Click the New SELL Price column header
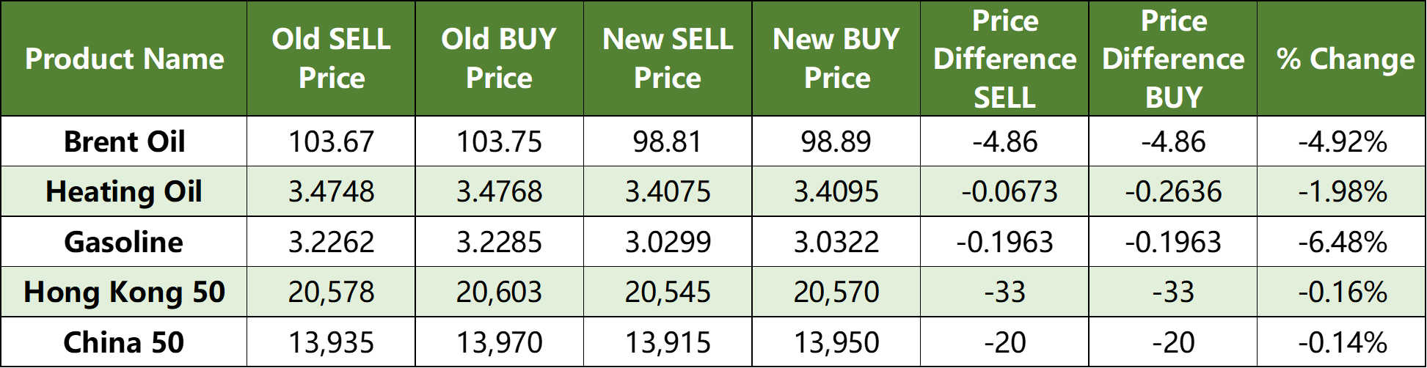This screenshot has height=368, width=1427. click(x=668, y=59)
